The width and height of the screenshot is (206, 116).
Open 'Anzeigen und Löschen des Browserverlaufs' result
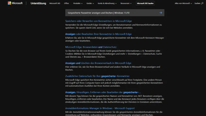pos(98,63)
